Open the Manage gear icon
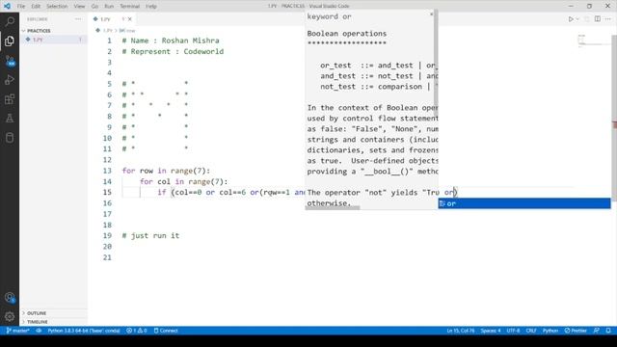The width and height of the screenshot is (617, 347). point(10,317)
